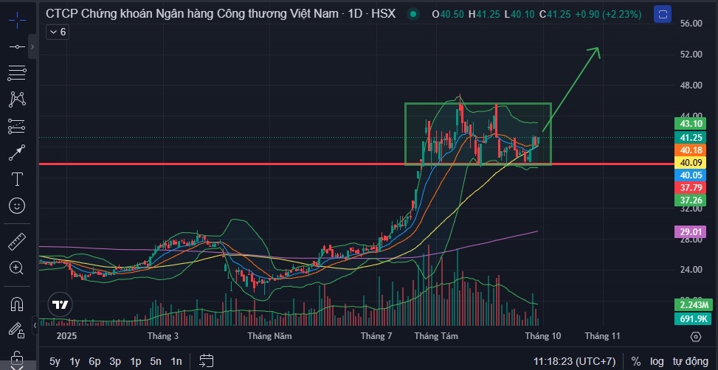Click the Tháng 7 date axis label

(x=376, y=336)
